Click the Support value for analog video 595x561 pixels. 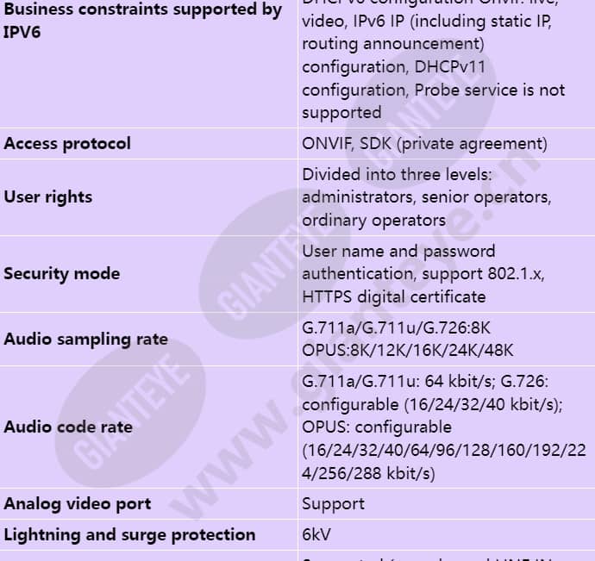tap(333, 504)
